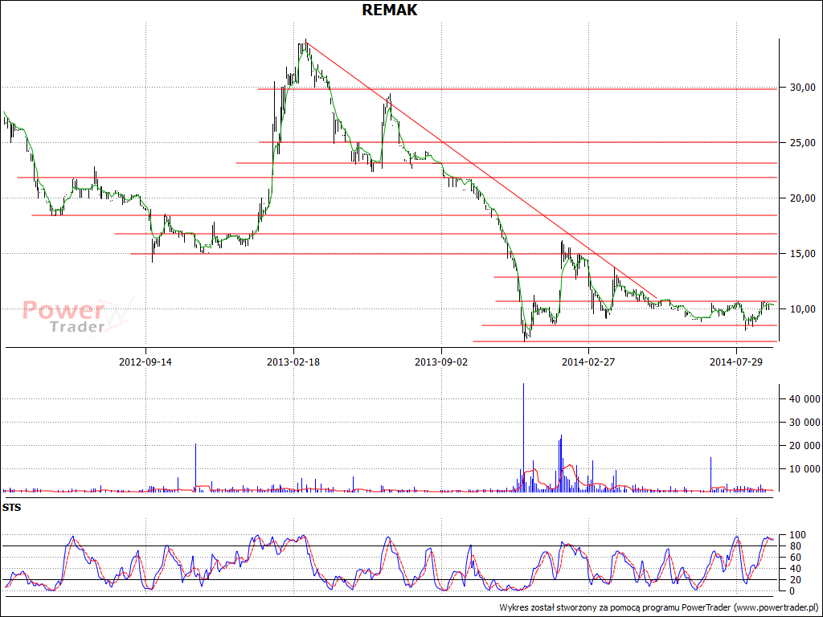Click the PowerTrader credit footer text

click(659, 607)
